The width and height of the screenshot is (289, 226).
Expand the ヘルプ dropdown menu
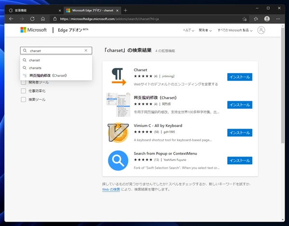(188, 30)
